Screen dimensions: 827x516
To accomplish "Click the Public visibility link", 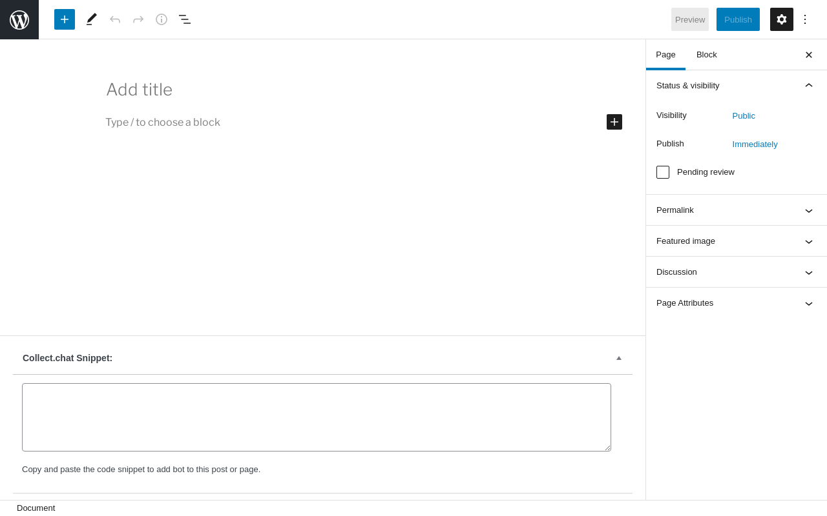I will (744, 116).
